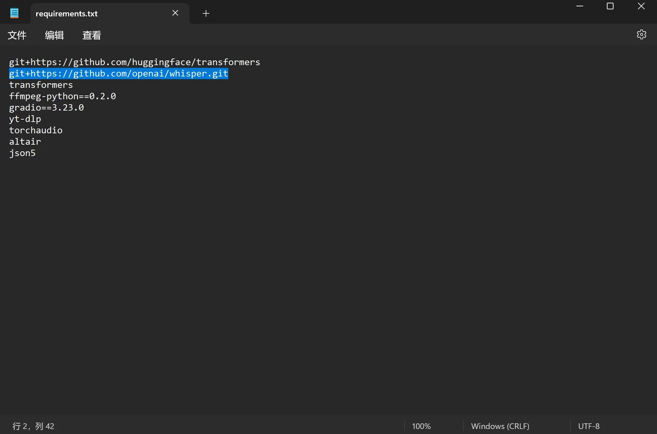Maximize the Notepad window
The width and height of the screenshot is (657, 434).
(610, 6)
